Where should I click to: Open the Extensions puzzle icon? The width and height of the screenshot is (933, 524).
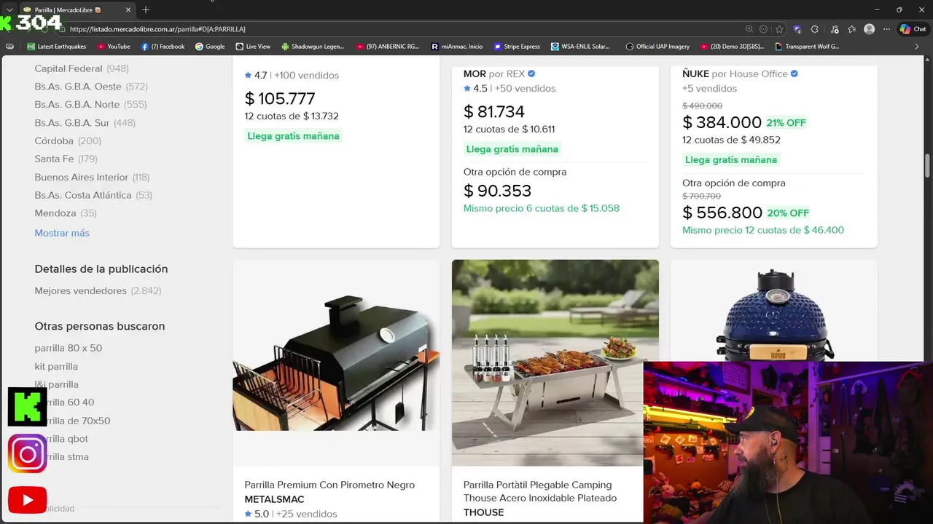815,29
